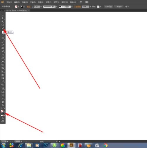The width and height of the screenshot is (147, 148).
Task: Activate the Fill box in toolbox
Action: pyautogui.click(x=2, y=111)
